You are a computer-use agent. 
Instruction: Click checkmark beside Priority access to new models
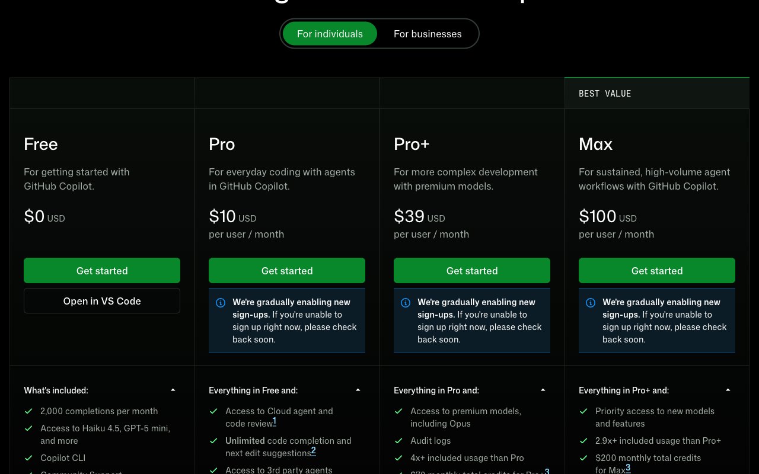583,411
